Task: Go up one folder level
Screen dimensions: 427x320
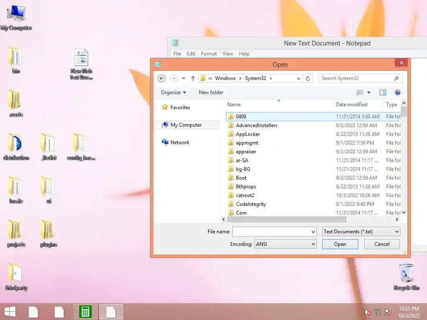Action: point(193,78)
